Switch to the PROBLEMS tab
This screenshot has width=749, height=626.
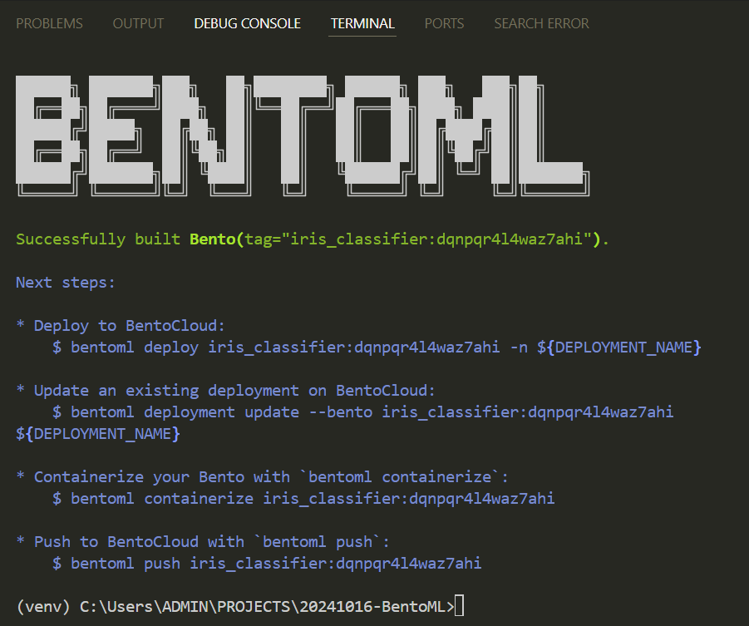coord(49,23)
